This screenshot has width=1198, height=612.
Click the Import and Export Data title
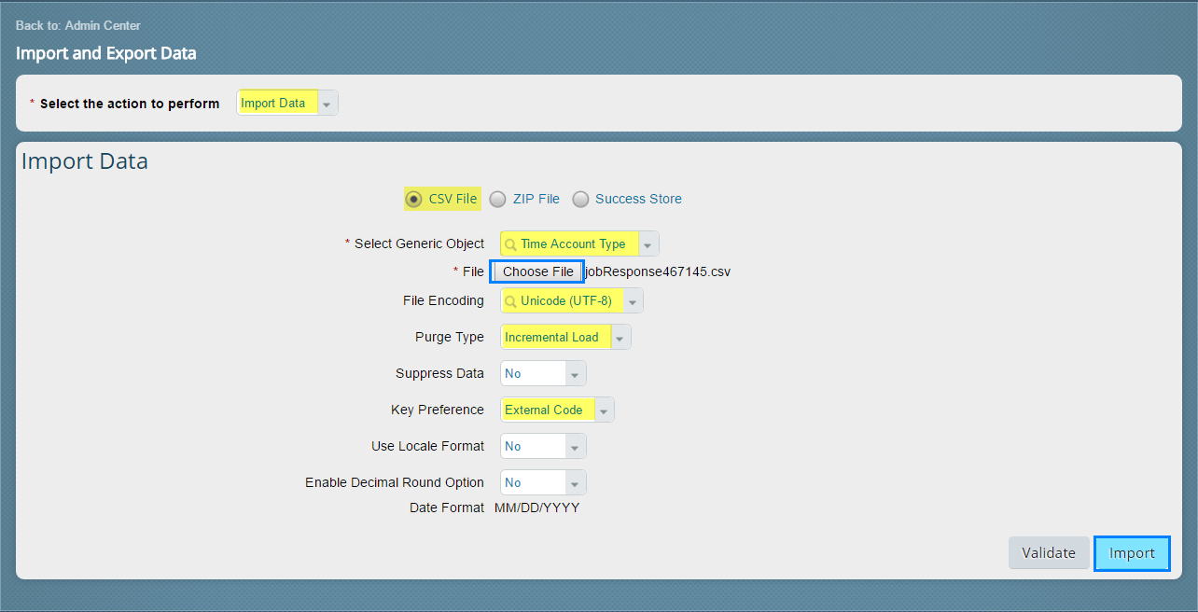[106, 53]
